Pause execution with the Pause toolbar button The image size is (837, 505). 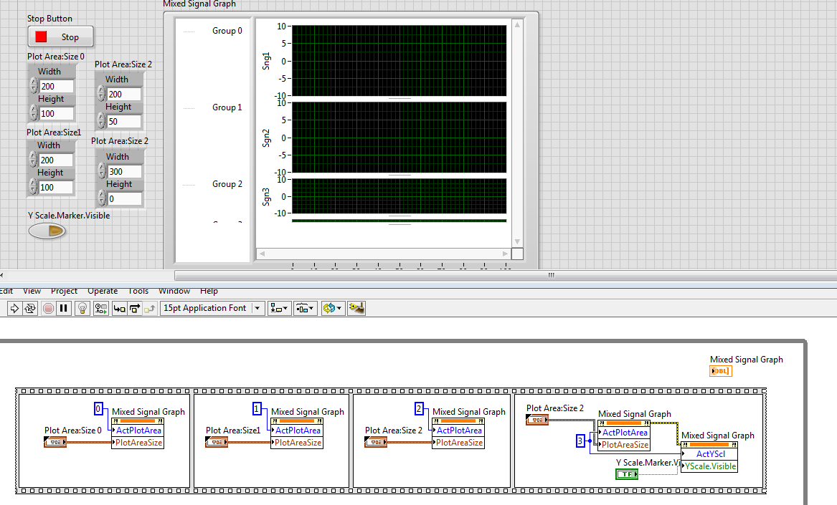coord(64,308)
